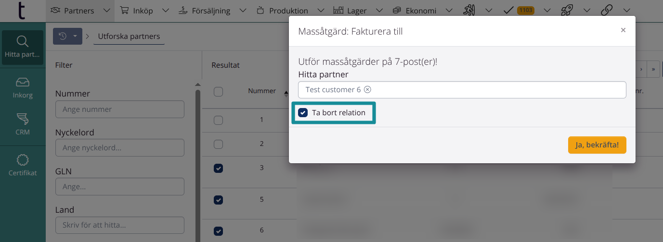Uncheck the checkbox for row number 3
The image size is (663, 242).
click(x=218, y=168)
